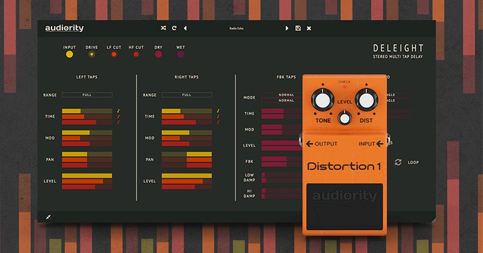Open the Radio Echo preset name menu
This screenshot has height=253, width=483.
click(x=236, y=28)
